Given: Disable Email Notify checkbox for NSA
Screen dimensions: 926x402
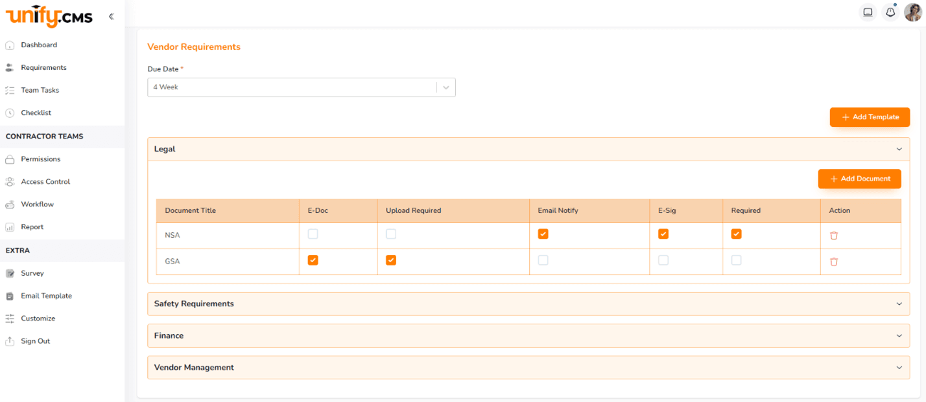Looking at the screenshot, I should [543, 234].
